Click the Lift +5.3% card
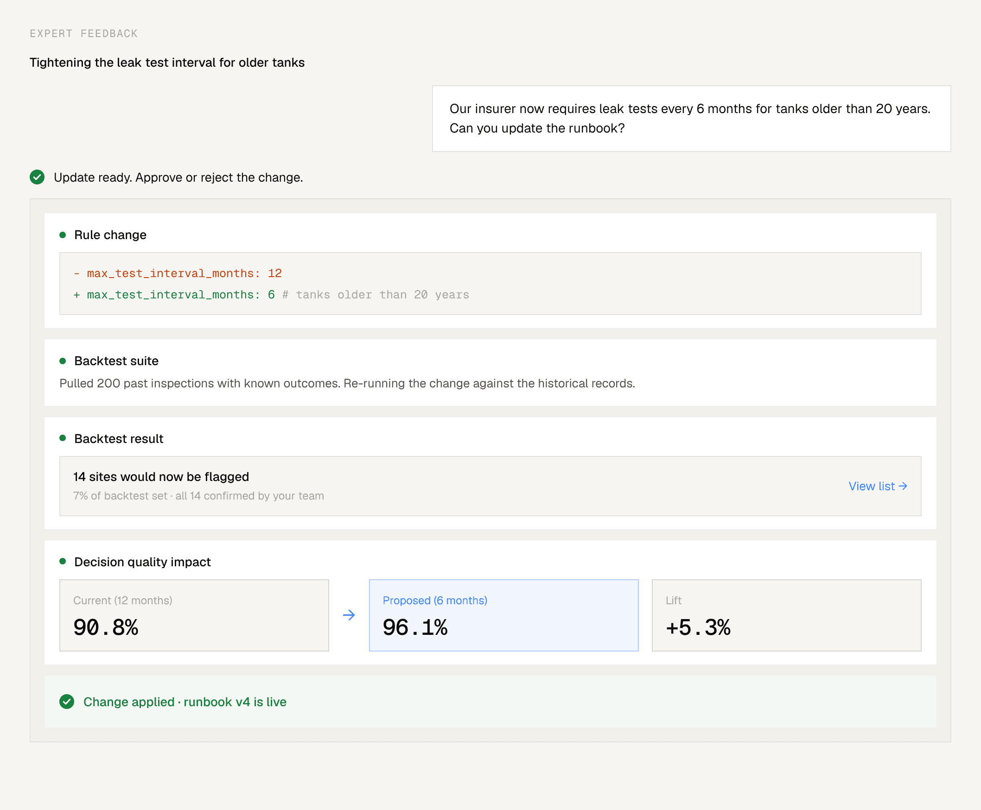 point(786,615)
